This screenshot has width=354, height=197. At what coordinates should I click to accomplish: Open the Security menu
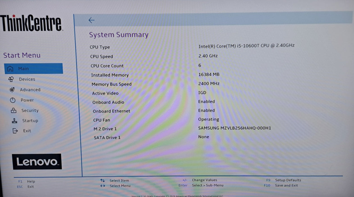pos(30,111)
